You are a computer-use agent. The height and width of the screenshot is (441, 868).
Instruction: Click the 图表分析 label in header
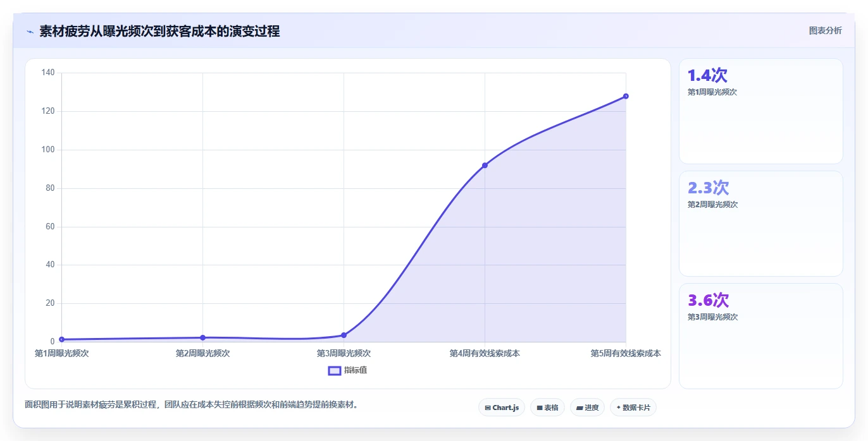click(x=825, y=30)
